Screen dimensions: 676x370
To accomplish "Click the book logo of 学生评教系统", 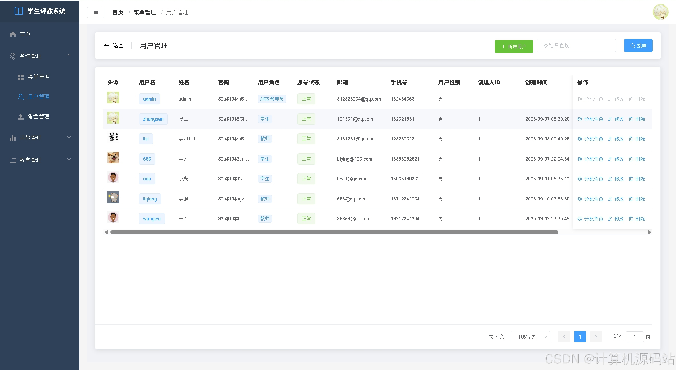I will pyautogui.click(x=19, y=11).
